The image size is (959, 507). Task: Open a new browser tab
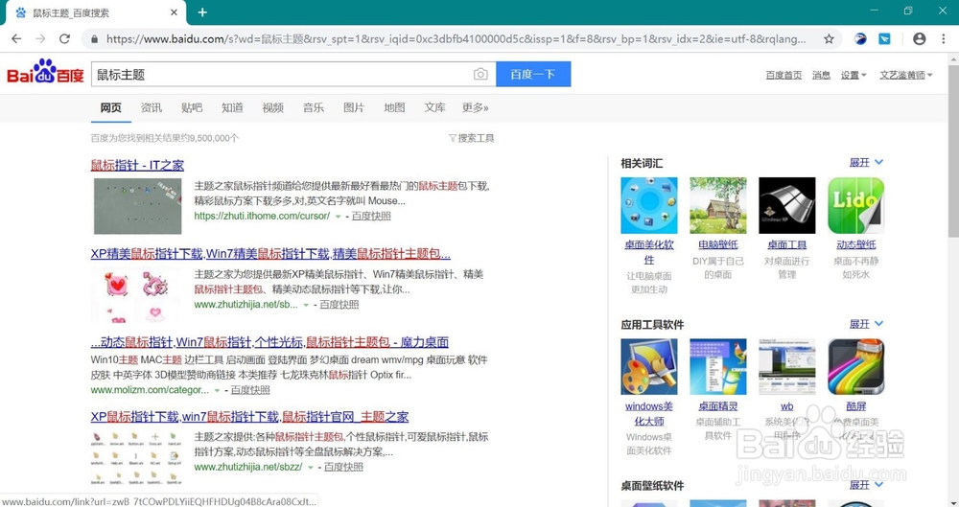(202, 12)
